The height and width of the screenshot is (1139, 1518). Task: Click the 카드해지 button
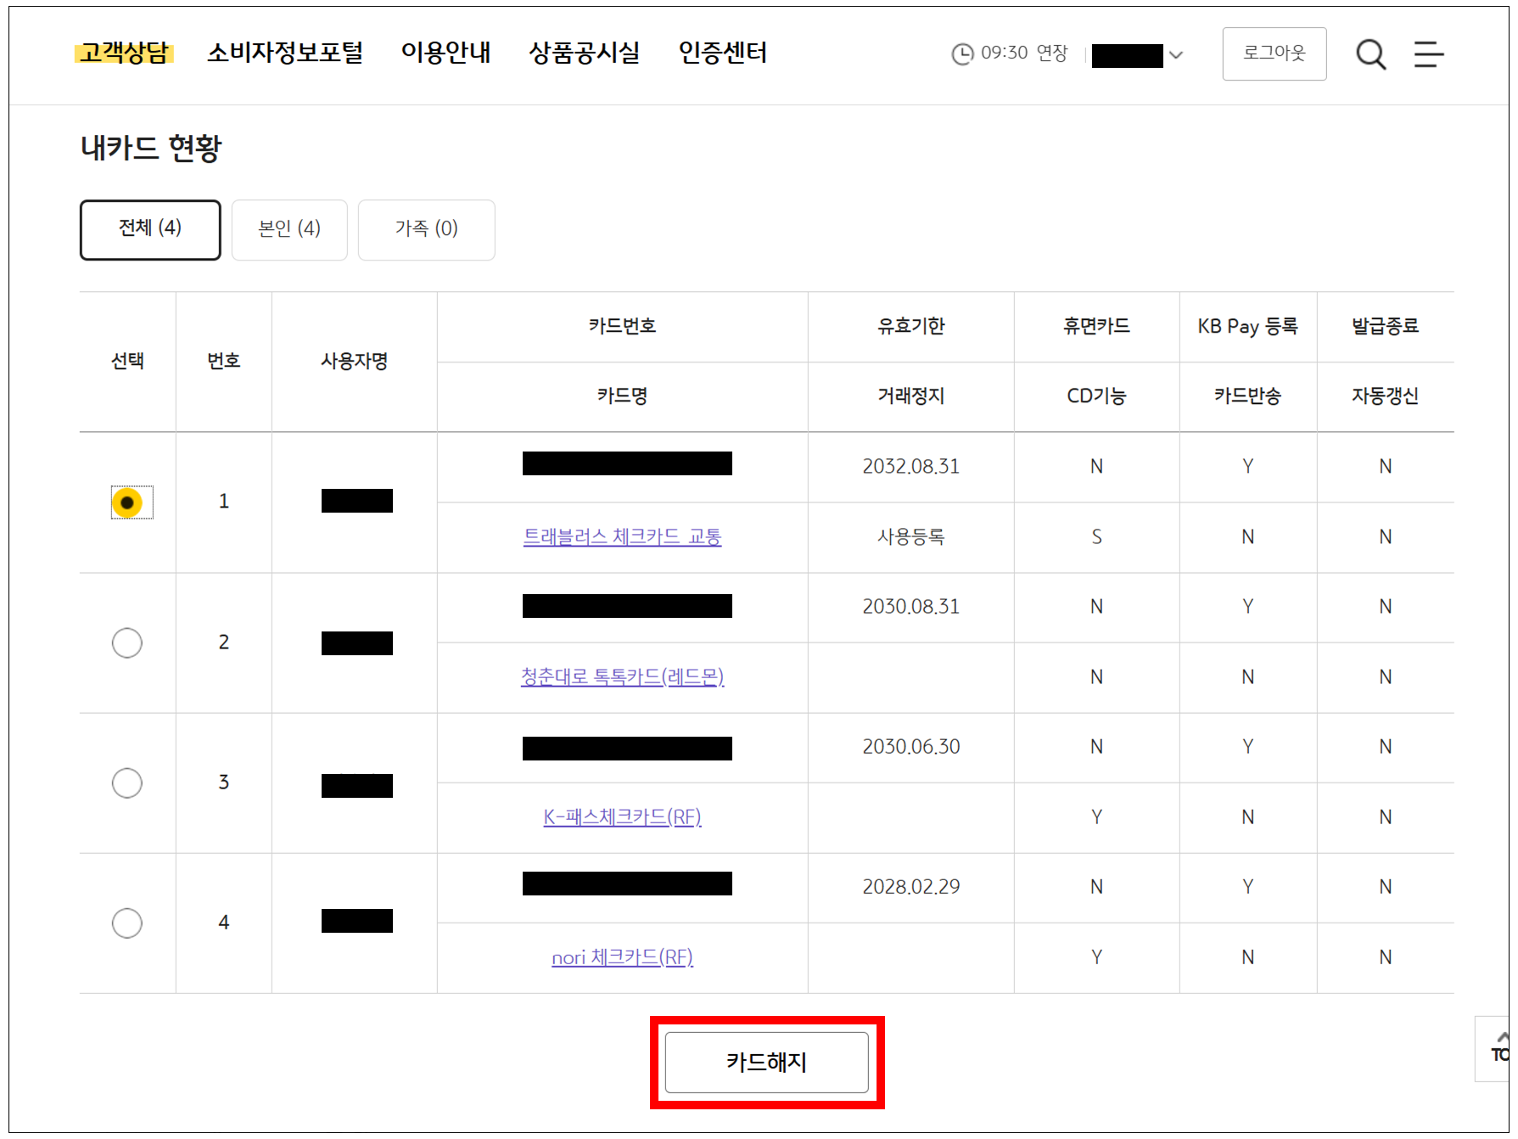(766, 1062)
